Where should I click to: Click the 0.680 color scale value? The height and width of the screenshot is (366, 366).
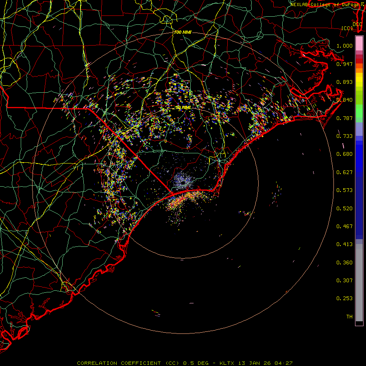click(344, 154)
